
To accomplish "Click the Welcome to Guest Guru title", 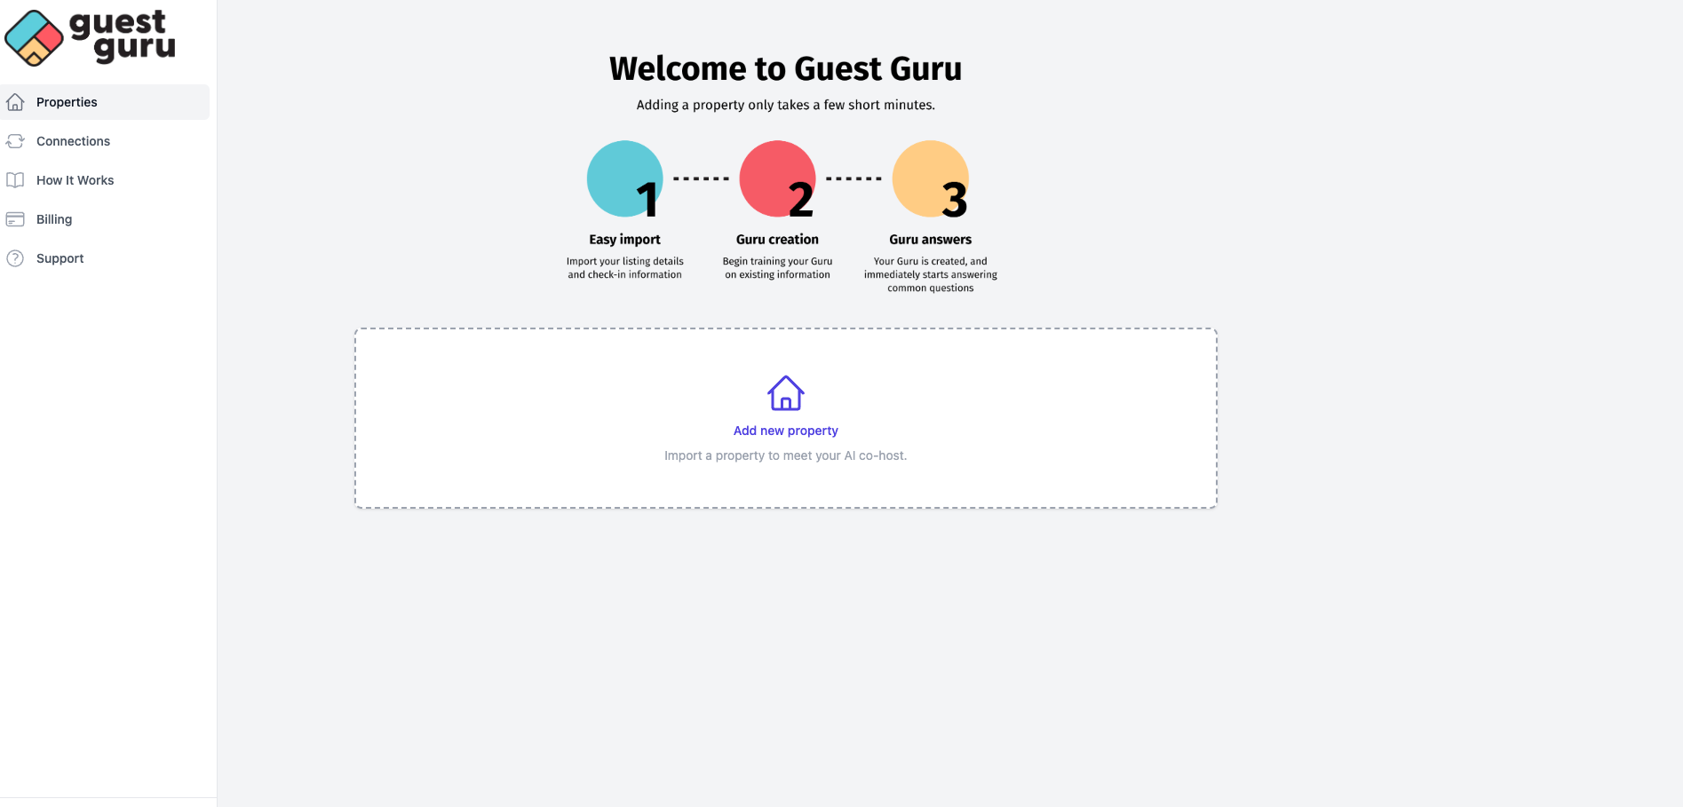I will 786,68.
